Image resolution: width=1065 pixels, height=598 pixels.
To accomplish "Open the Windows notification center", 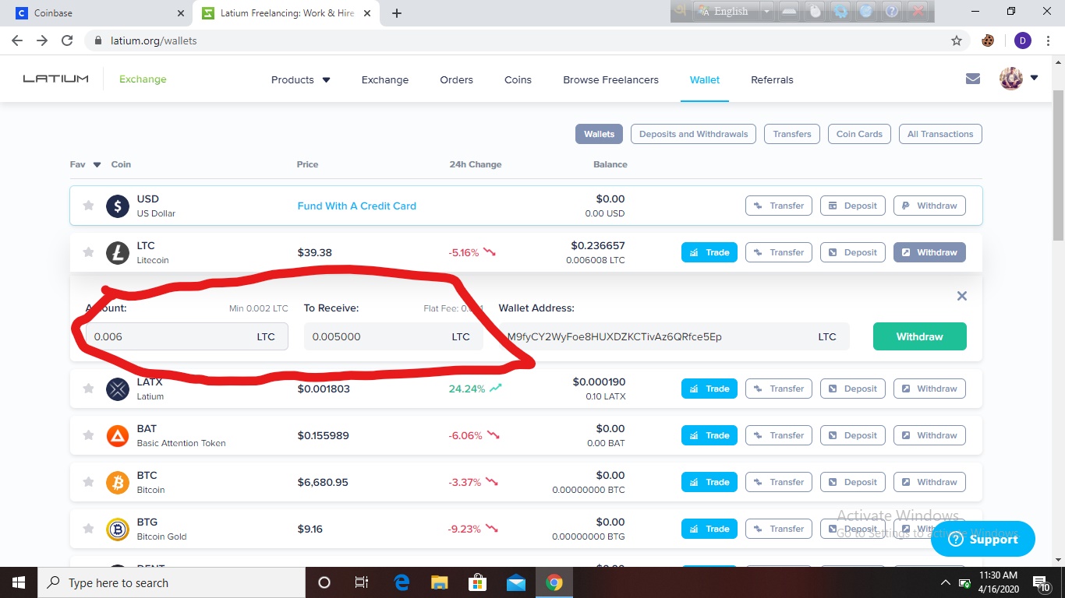I will click(x=1041, y=582).
